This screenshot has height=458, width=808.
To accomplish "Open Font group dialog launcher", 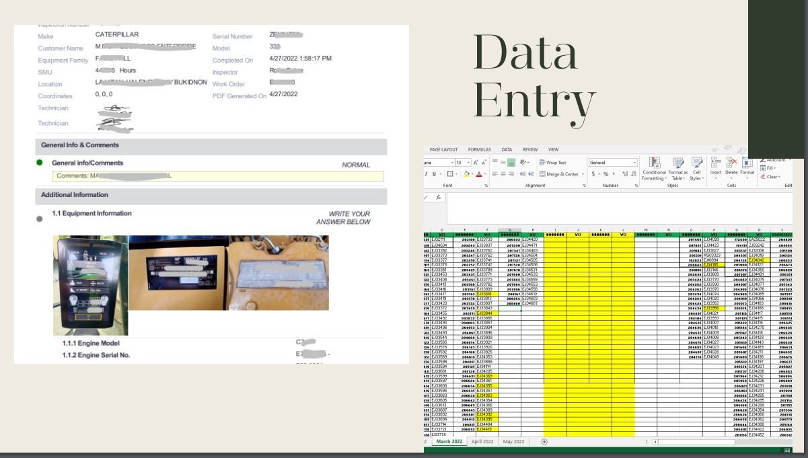I will [x=486, y=185].
